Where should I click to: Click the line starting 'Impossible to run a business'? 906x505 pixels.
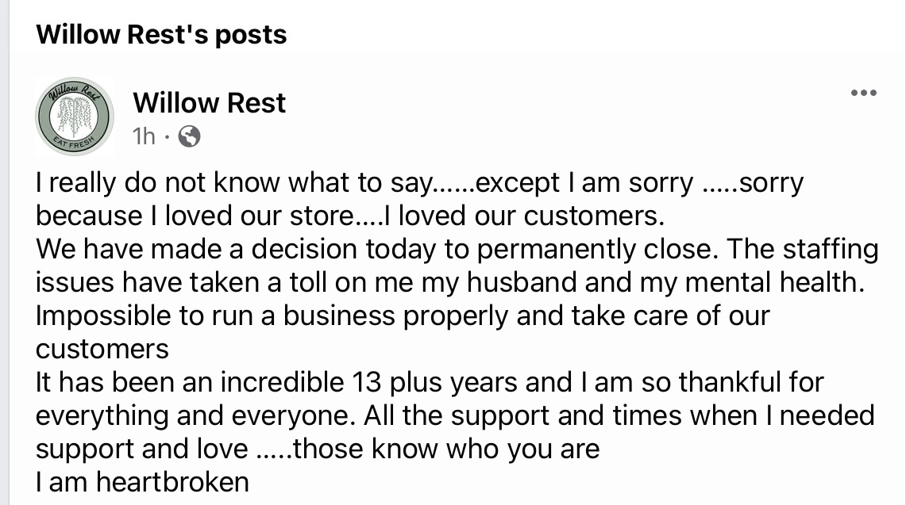403,316
